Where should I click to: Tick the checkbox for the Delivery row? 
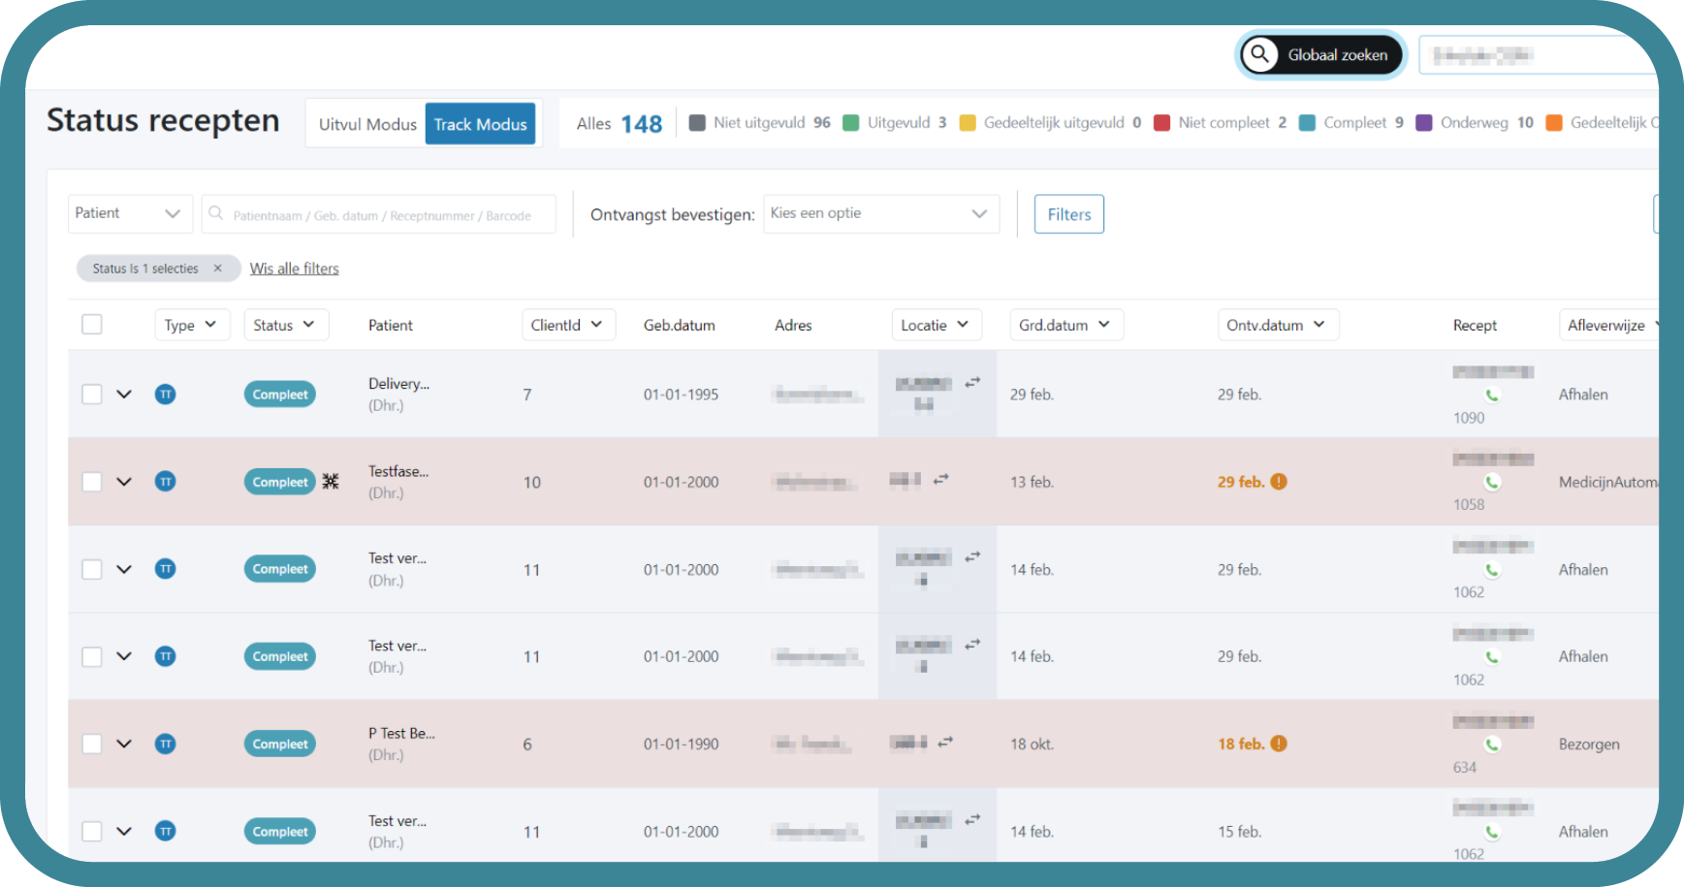[x=92, y=395]
